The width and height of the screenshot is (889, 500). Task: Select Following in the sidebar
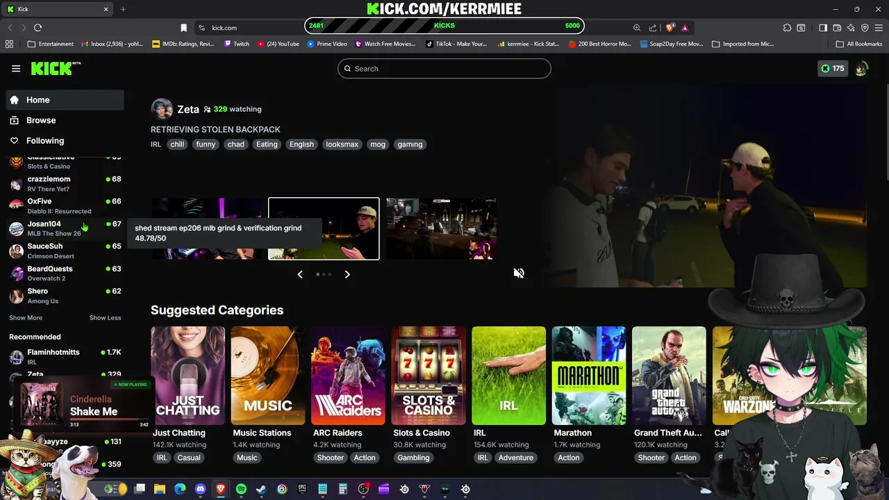pyautogui.click(x=65, y=140)
